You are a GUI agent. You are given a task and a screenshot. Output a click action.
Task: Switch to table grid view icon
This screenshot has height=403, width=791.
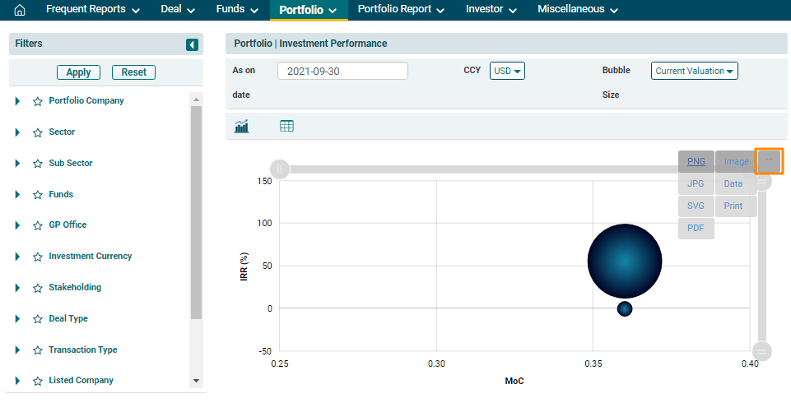pos(286,126)
